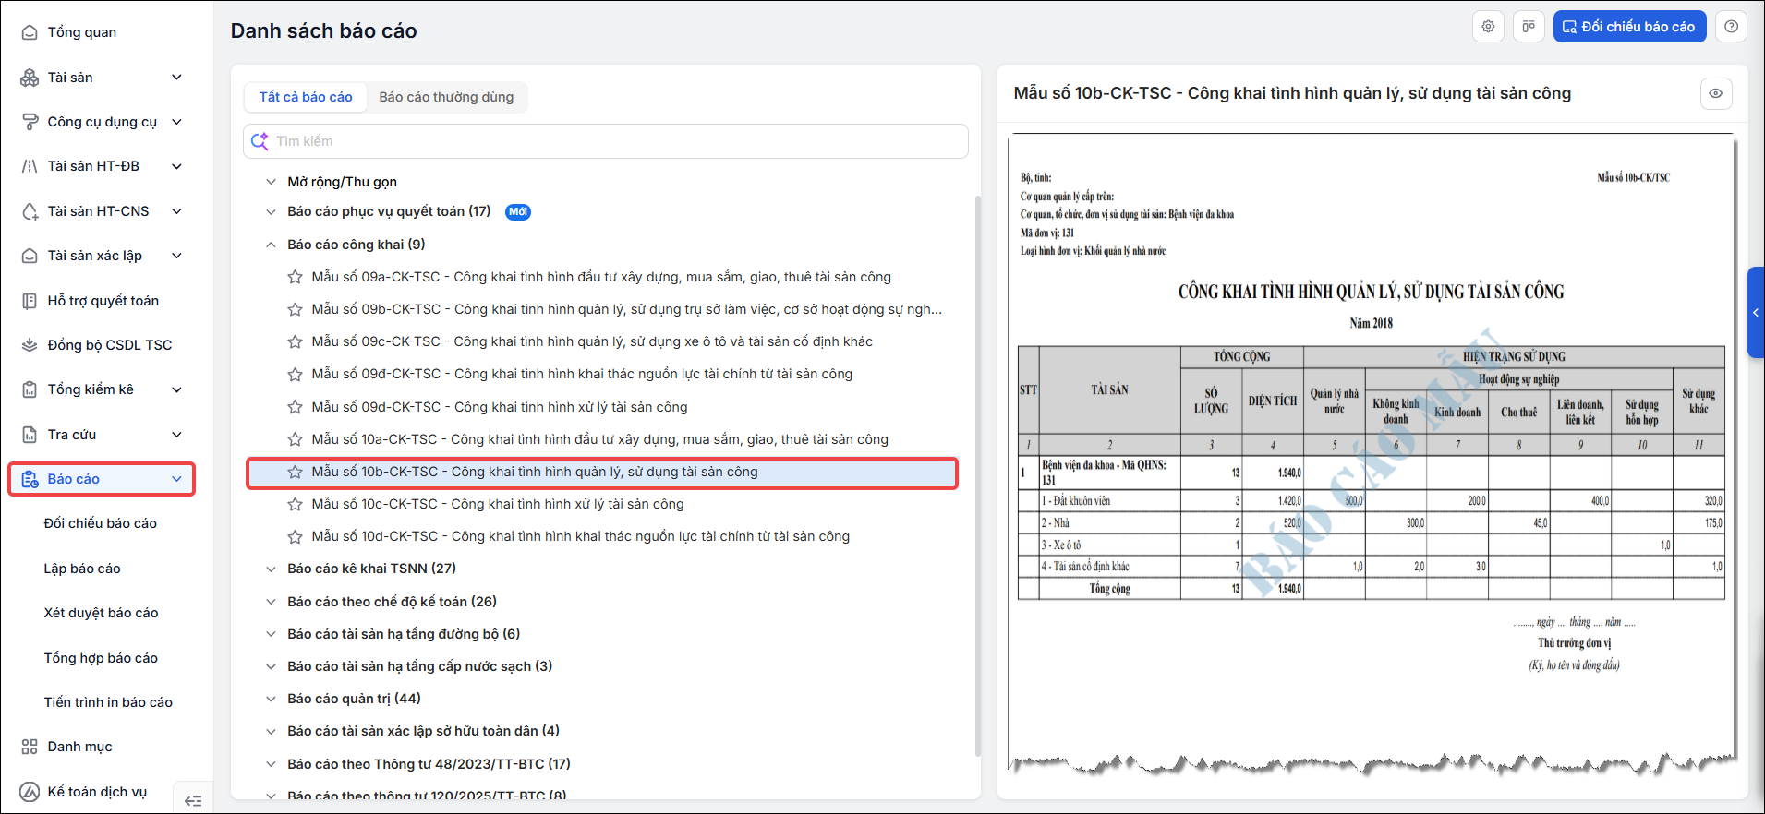This screenshot has width=1765, height=814.
Task: Select report Mẫu số 10c-CK-TSC
Action: coord(498,504)
